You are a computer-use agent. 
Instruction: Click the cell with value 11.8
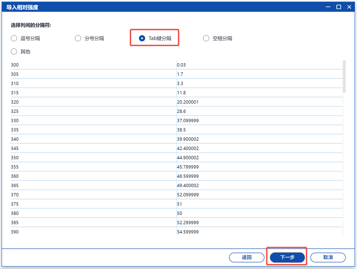181,93
